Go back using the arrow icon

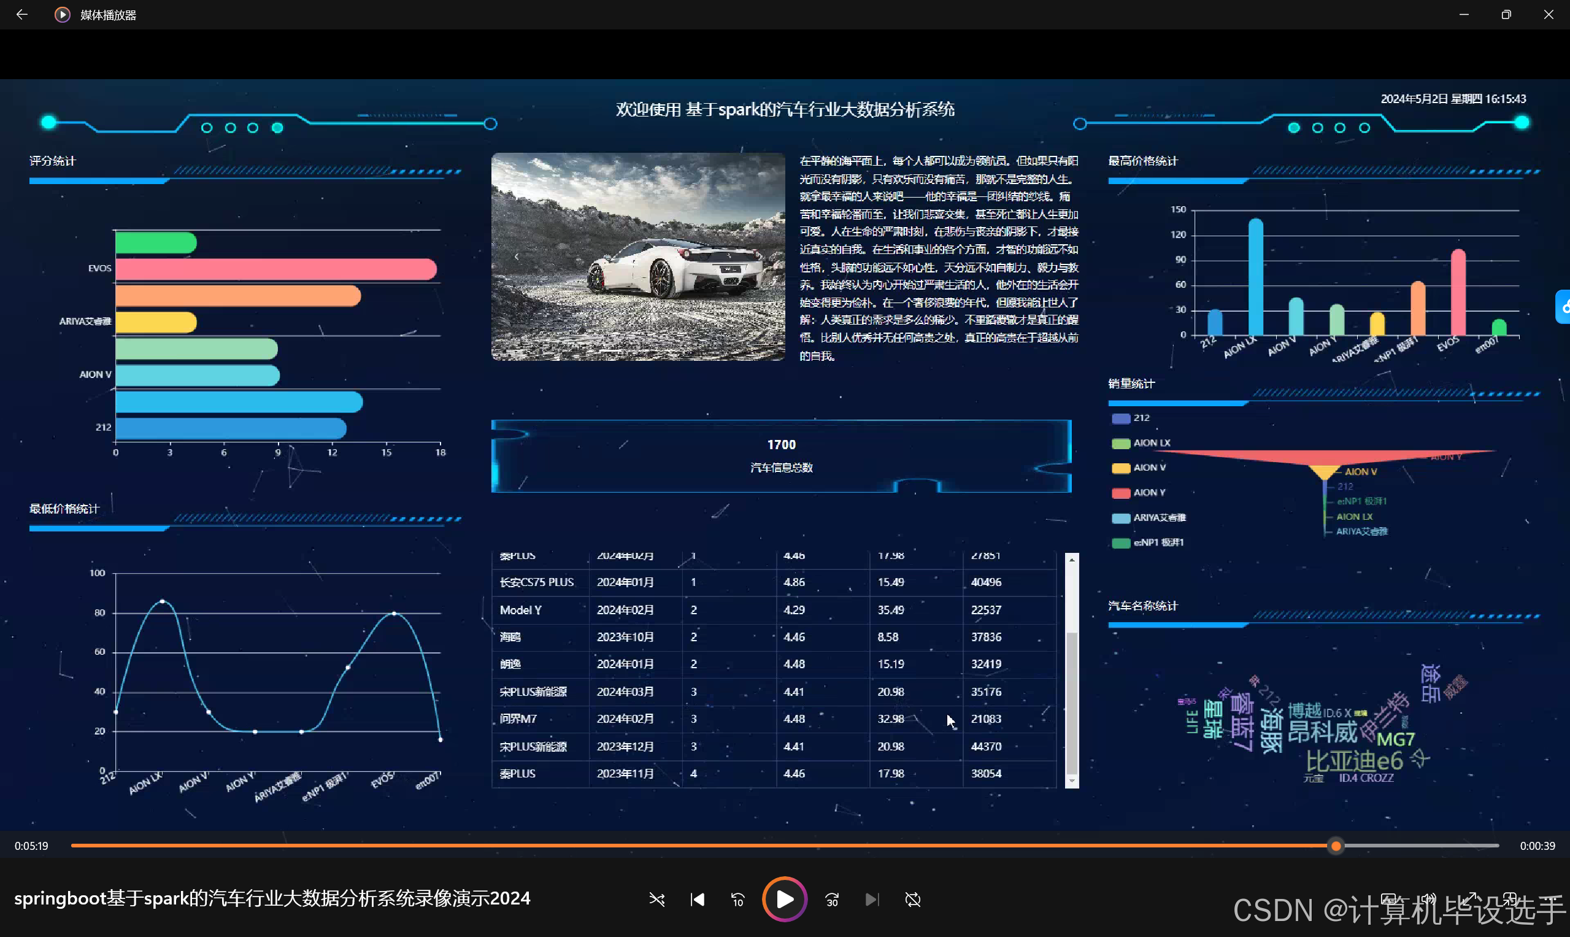(21, 15)
